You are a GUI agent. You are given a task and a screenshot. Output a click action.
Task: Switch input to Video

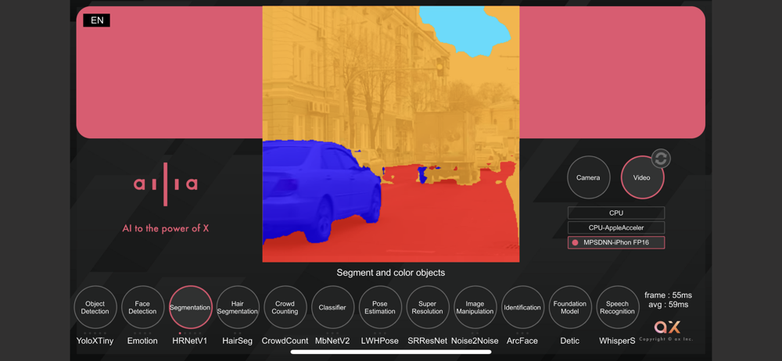click(x=642, y=177)
